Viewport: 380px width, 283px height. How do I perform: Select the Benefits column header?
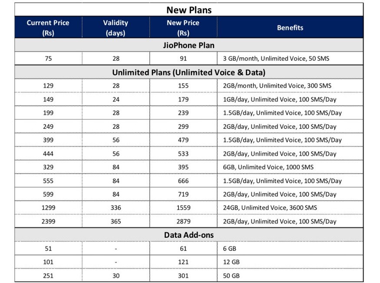290,27
